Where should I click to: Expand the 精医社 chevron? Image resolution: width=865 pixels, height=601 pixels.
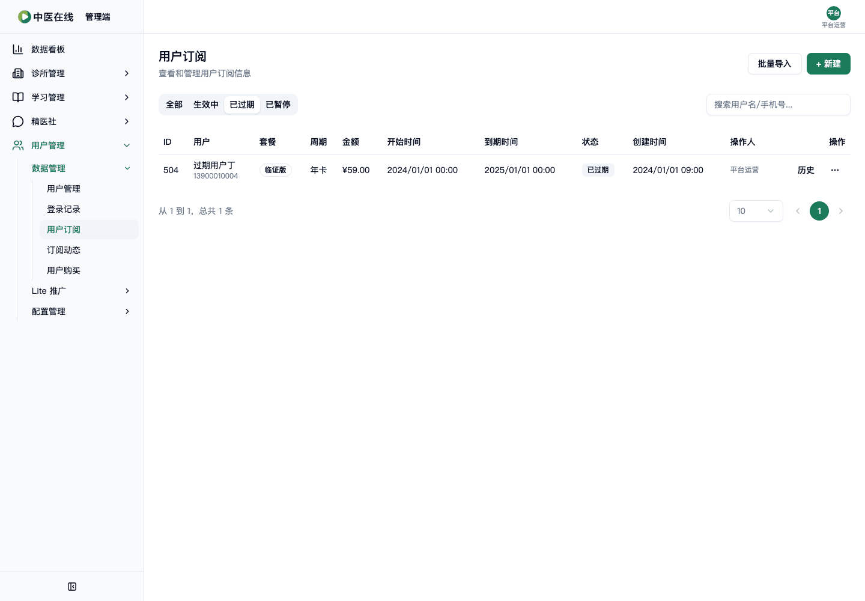click(127, 121)
